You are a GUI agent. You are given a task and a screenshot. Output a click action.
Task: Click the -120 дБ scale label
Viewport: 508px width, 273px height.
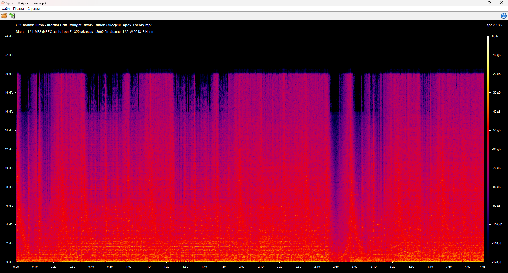click(497, 262)
